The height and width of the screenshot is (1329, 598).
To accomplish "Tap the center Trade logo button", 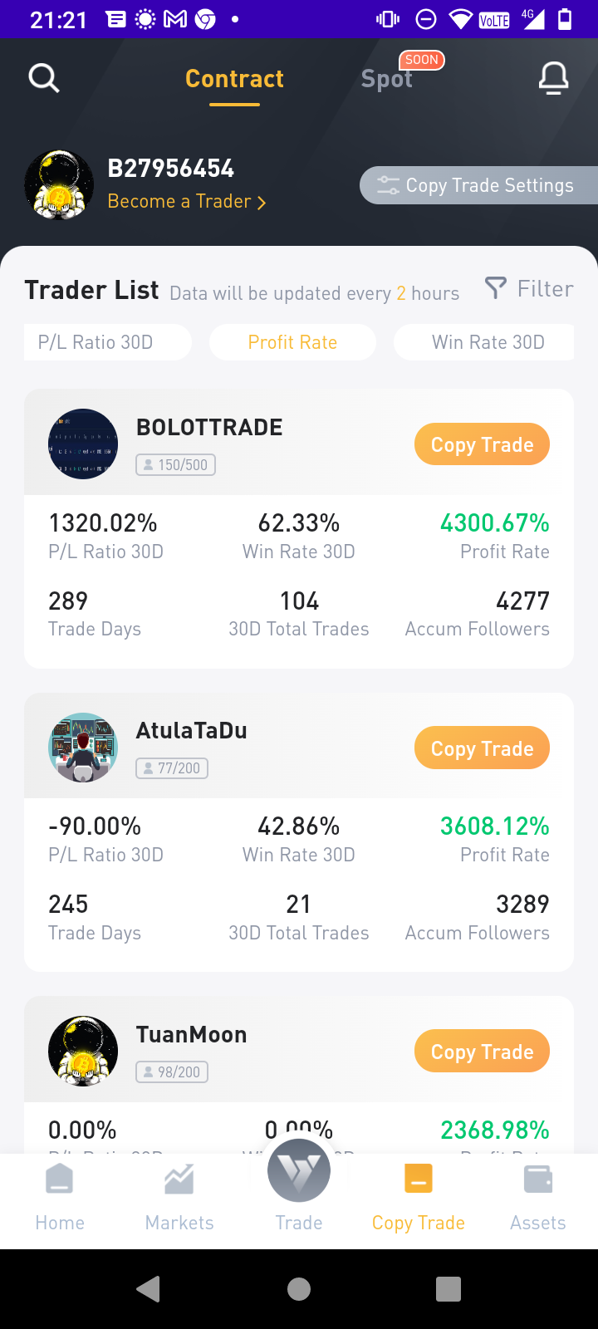I will [299, 1170].
